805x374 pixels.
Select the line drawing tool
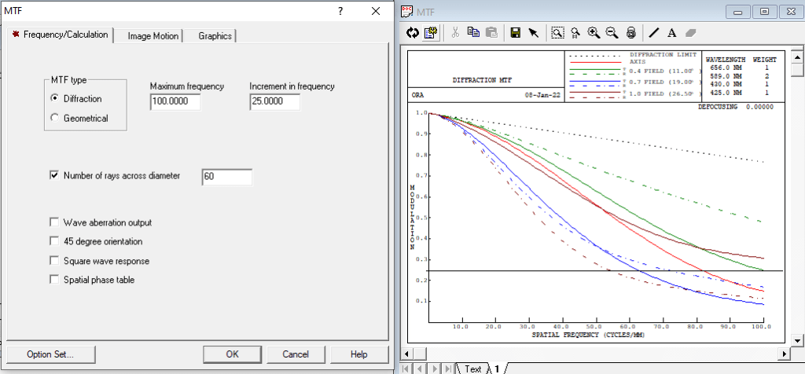coord(654,32)
